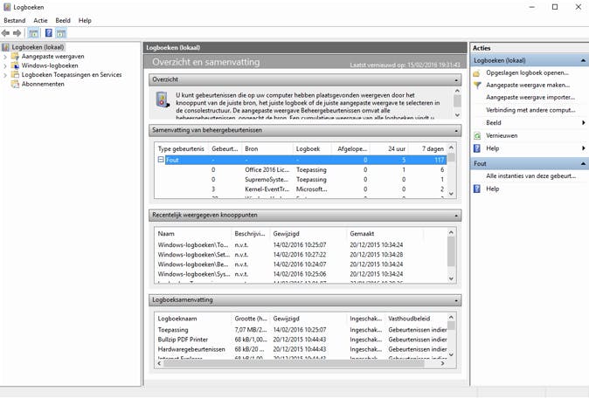This screenshot has height=398, width=589.
Task: Click the blue Help icon in the toolbar
Action: click(48, 33)
